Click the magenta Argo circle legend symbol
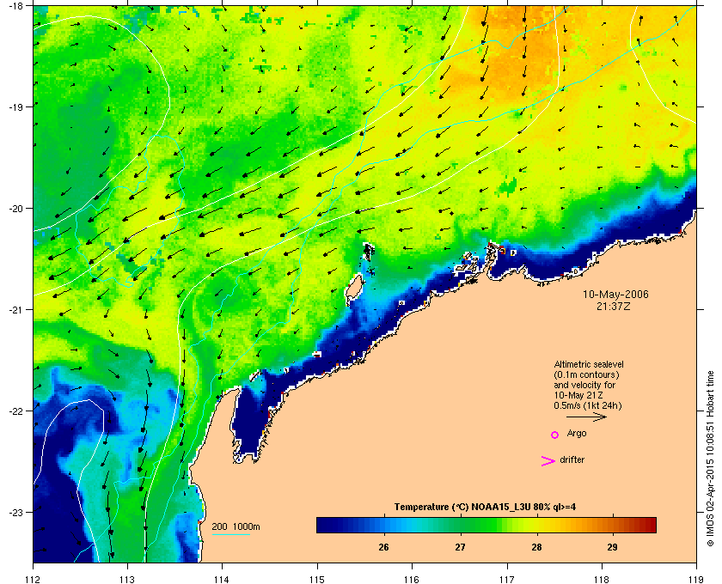The width and height of the screenshot is (722, 584). click(x=555, y=435)
